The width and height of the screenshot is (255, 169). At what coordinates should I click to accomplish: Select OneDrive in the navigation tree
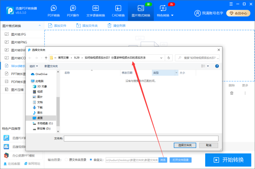(x=39, y=74)
